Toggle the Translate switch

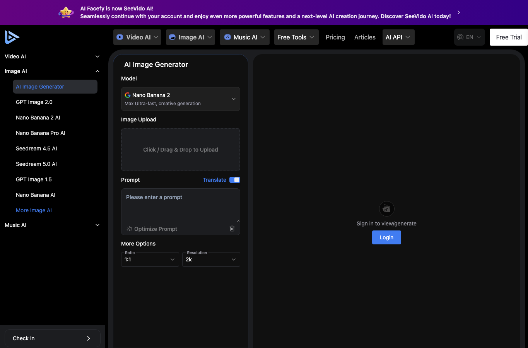235,180
